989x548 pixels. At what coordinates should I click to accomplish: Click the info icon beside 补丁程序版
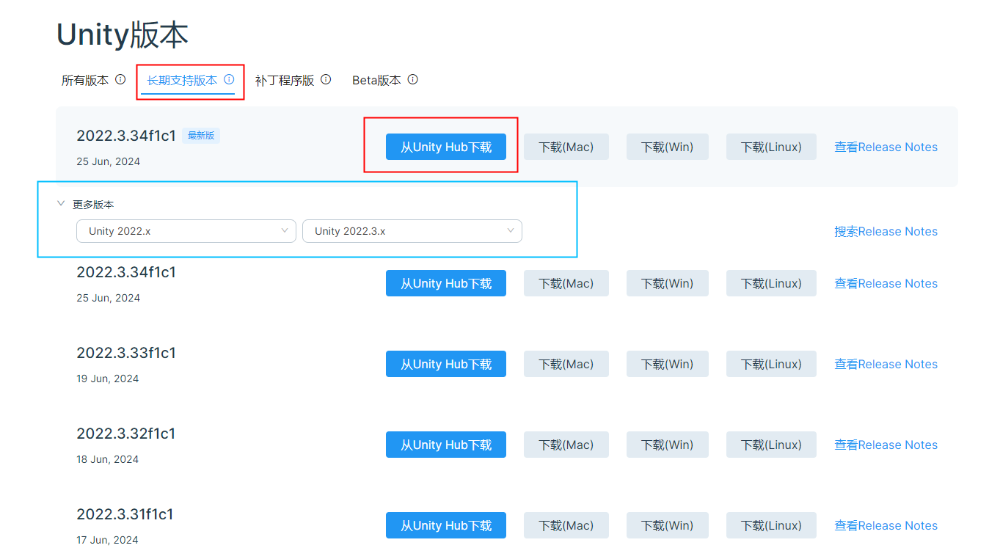pyautogui.click(x=326, y=79)
